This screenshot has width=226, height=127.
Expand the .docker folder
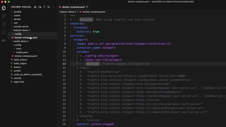pyautogui.click(x=17, y=19)
